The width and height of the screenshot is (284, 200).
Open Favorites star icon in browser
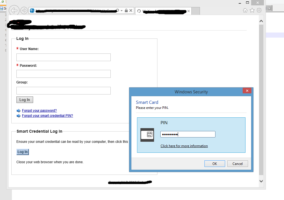[x=252, y=10]
